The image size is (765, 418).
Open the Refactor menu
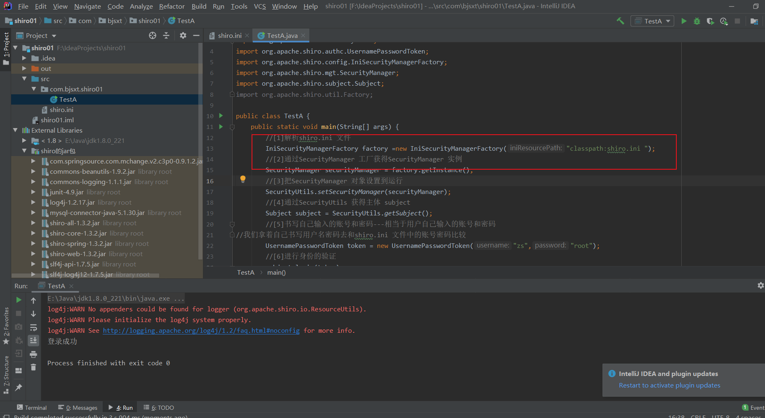(172, 6)
